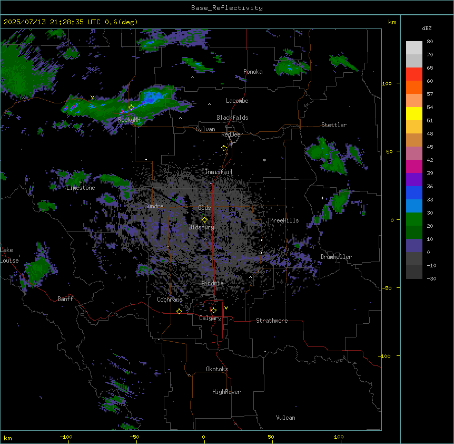This screenshot has width=454, height=444.
Task: Click the 80 value in dBZ legend
Action: [430, 42]
